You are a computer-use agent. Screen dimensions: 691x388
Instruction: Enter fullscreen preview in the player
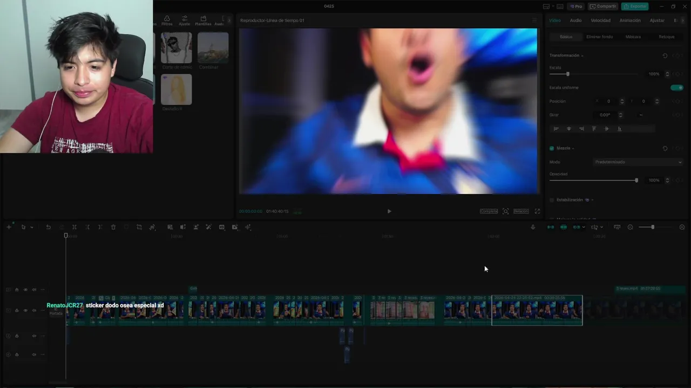click(537, 211)
